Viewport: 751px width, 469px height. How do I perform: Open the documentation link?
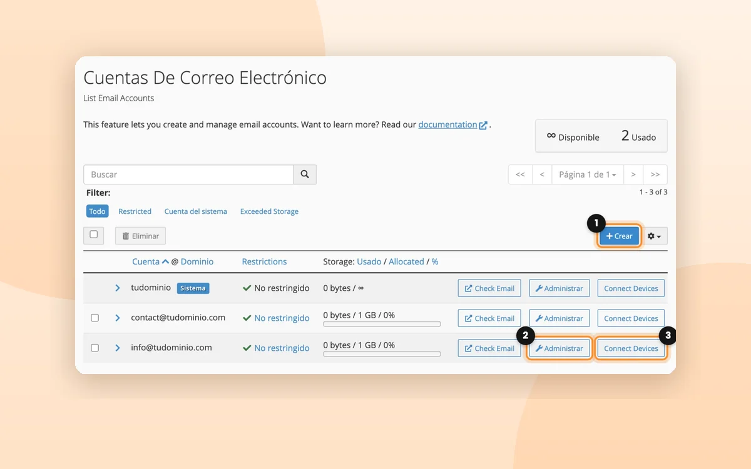tap(447, 124)
